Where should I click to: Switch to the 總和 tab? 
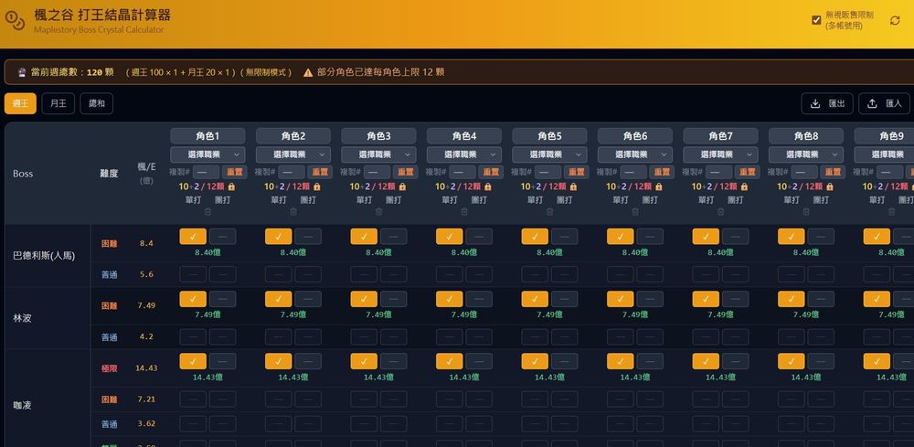point(97,103)
